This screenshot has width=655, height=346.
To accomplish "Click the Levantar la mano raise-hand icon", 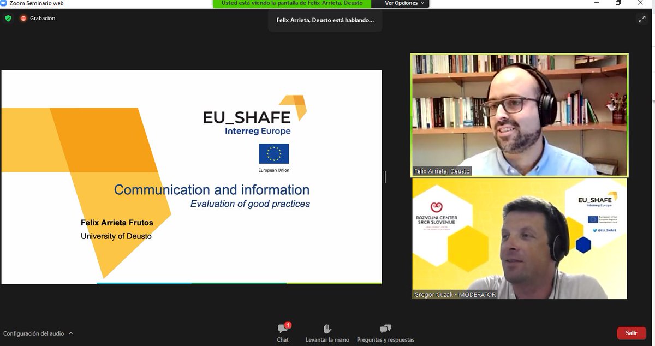I will pos(327,328).
